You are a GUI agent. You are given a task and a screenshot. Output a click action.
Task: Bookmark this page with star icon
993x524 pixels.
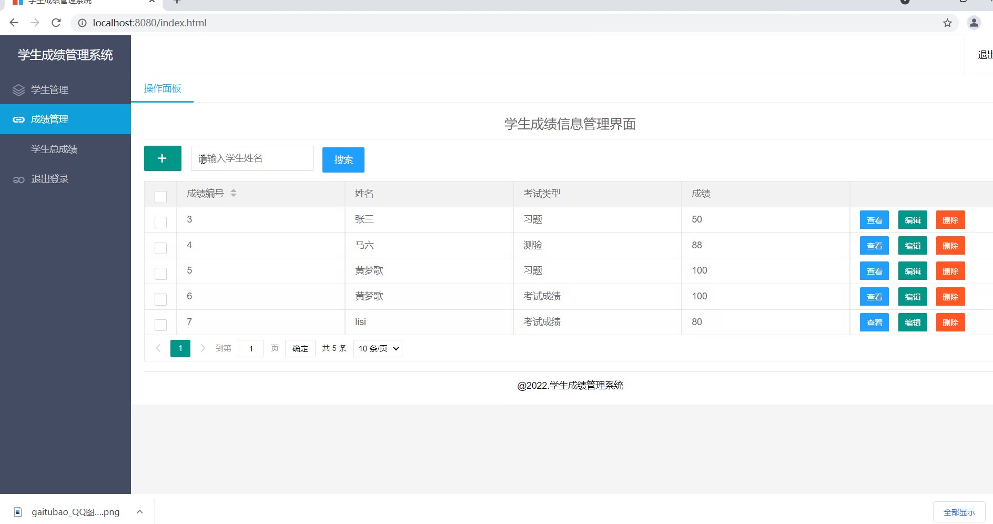click(x=947, y=23)
